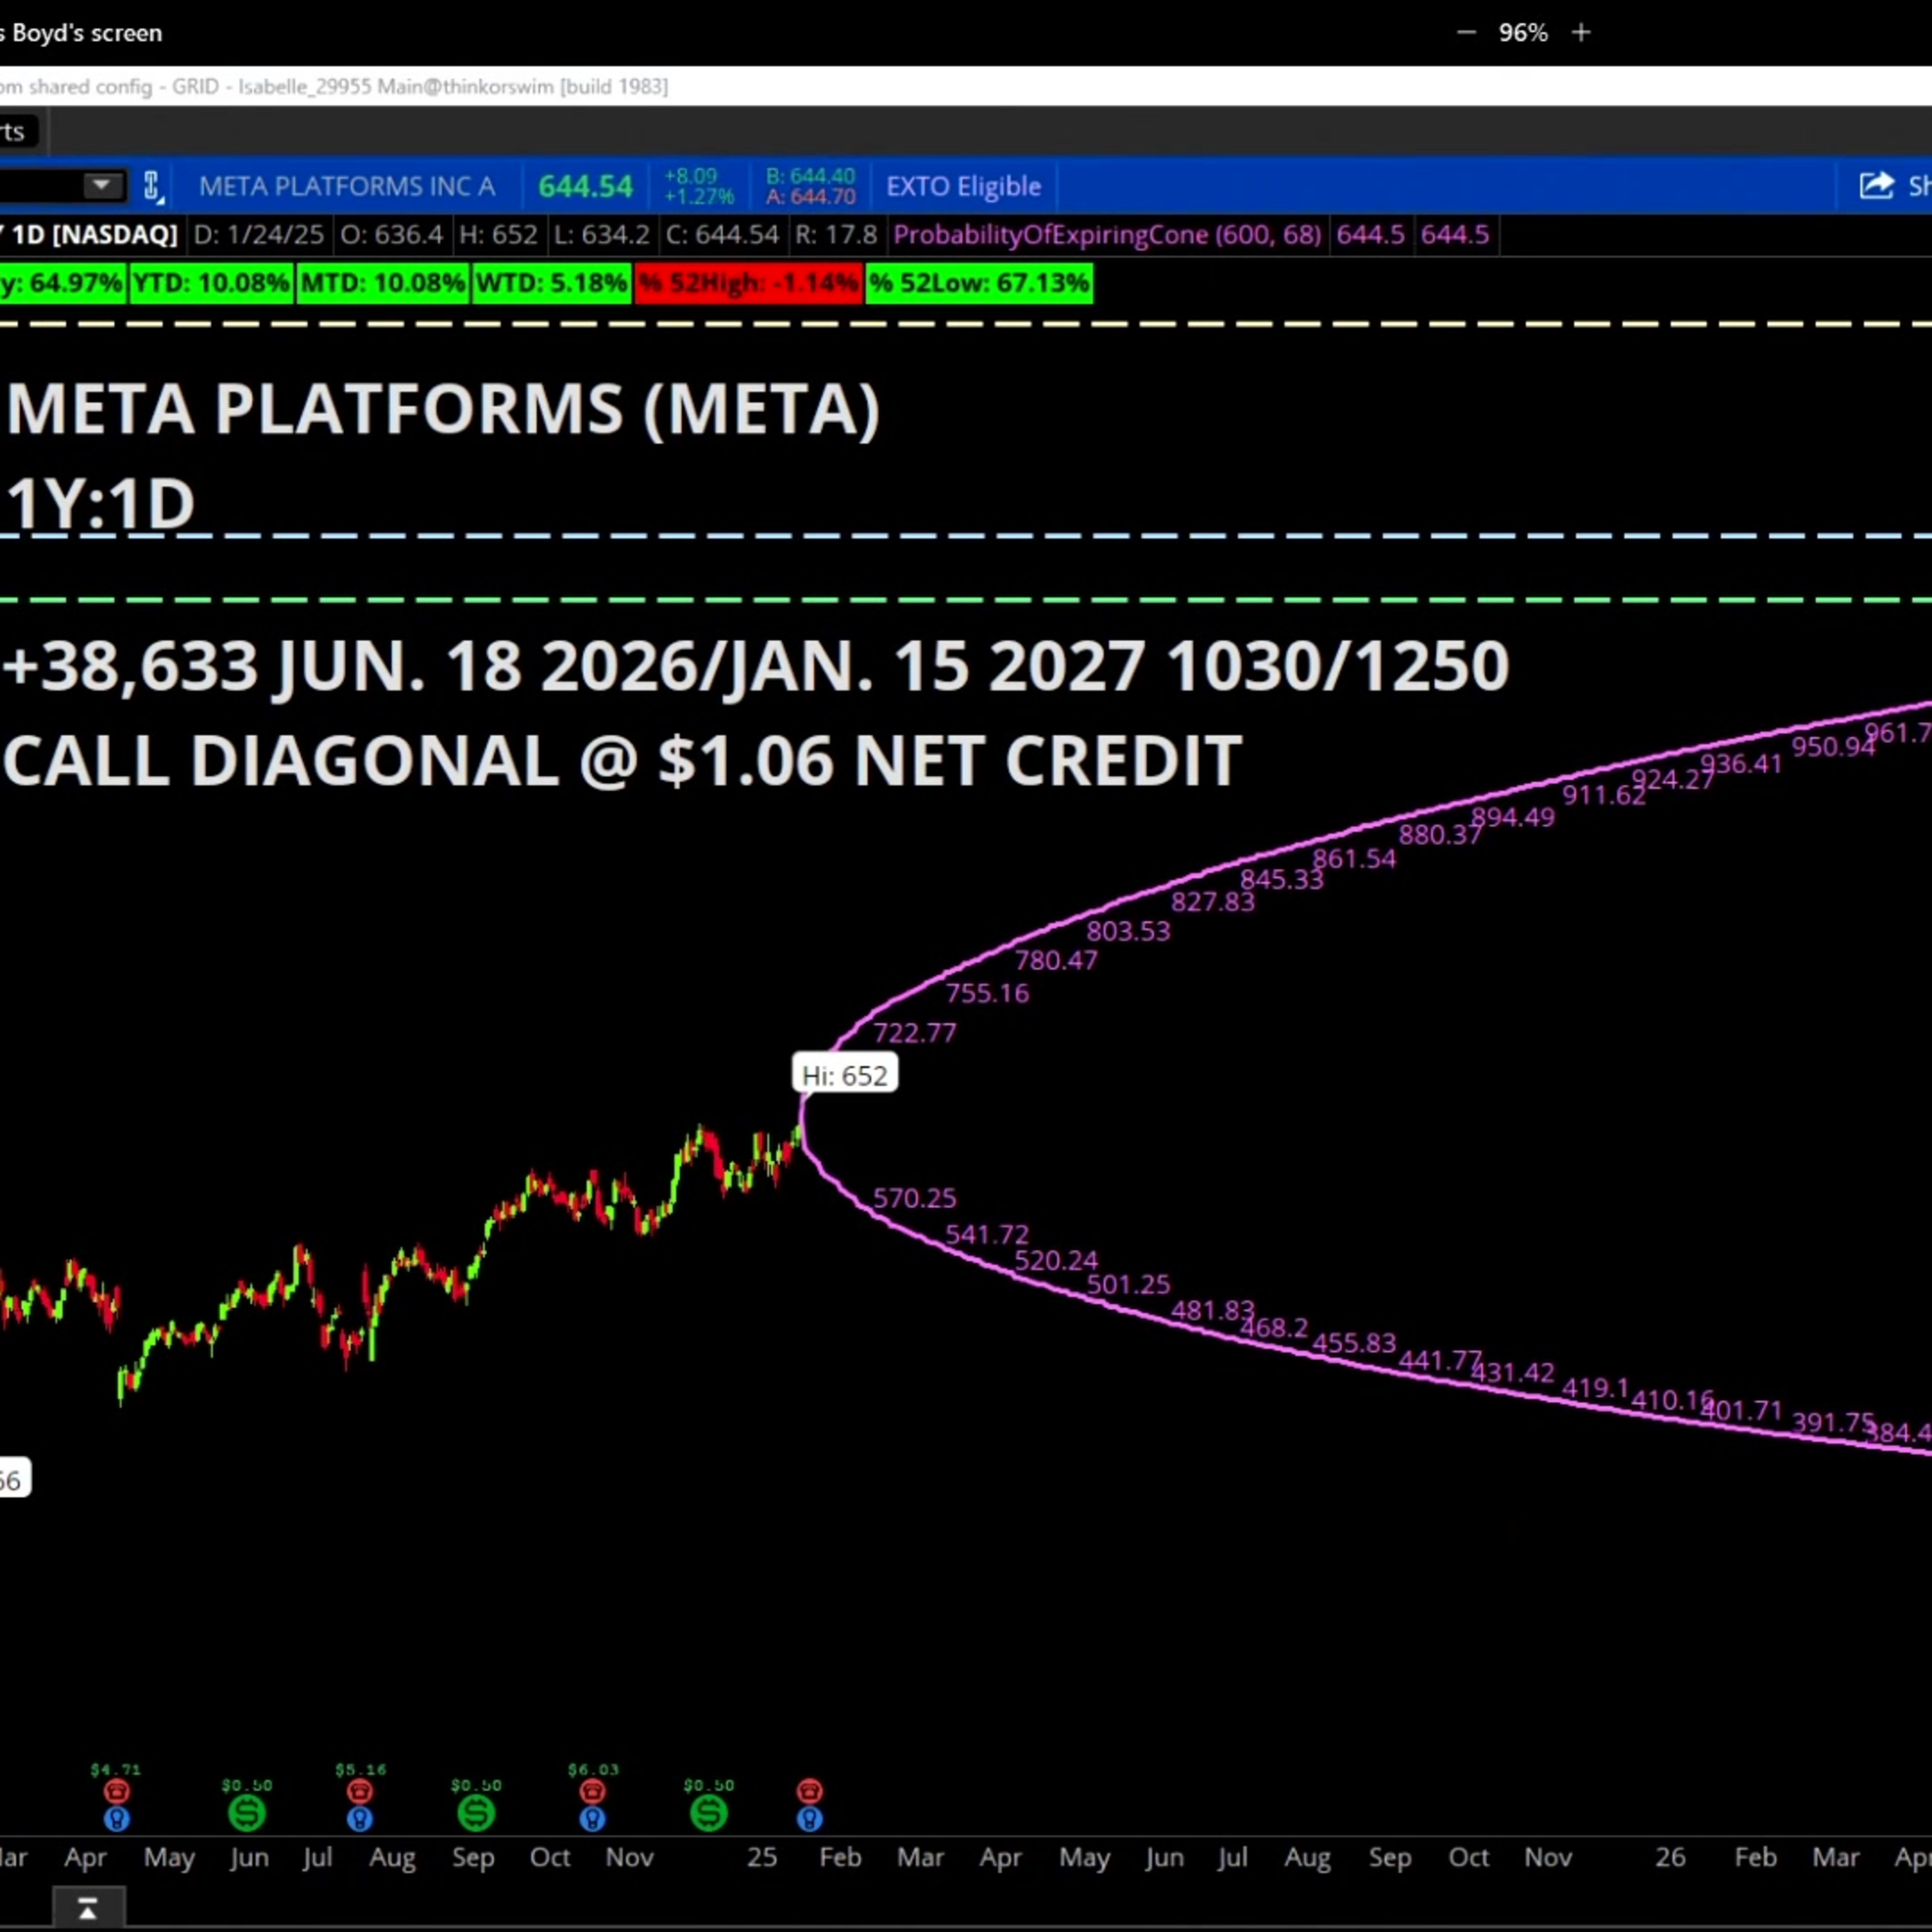Click the 1Y:1D chart note

tap(100, 504)
